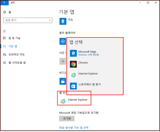Click Windows 10 recommended text under Edge
160x132 pixels.
click(89, 55)
